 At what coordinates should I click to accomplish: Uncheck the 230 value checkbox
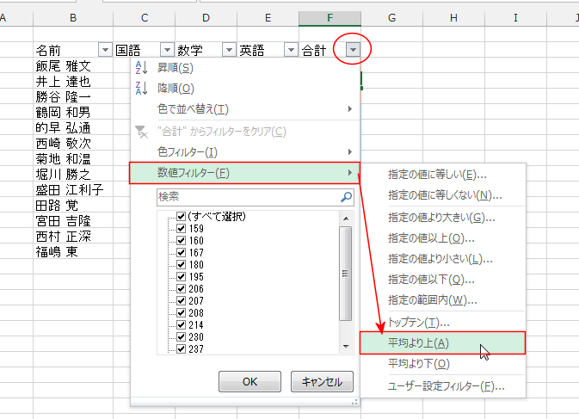[x=181, y=336]
